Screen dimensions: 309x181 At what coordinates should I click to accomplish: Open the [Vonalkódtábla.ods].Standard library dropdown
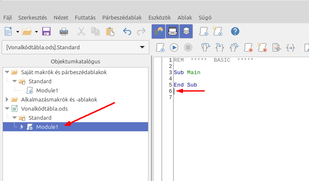pyautogui.click(x=75, y=47)
